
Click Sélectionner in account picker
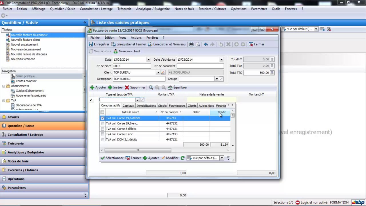[x=112, y=158]
